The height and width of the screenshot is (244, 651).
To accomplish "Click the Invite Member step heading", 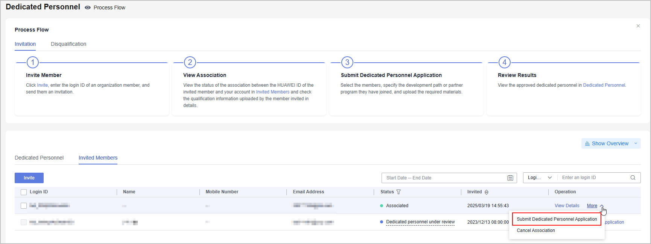I will click(44, 75).
